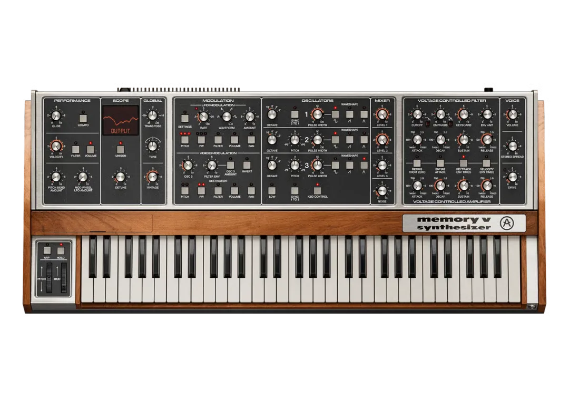Click the Glide knob
569x397 pixels.
pos(56,116)
